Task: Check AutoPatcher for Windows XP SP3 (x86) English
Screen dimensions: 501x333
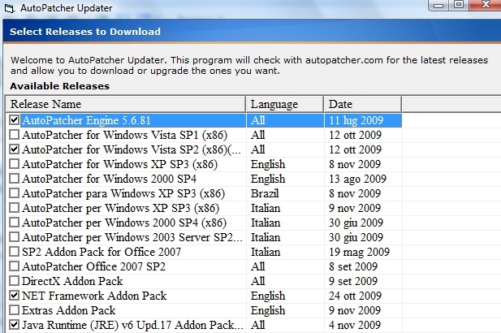Action: (14, 164)
